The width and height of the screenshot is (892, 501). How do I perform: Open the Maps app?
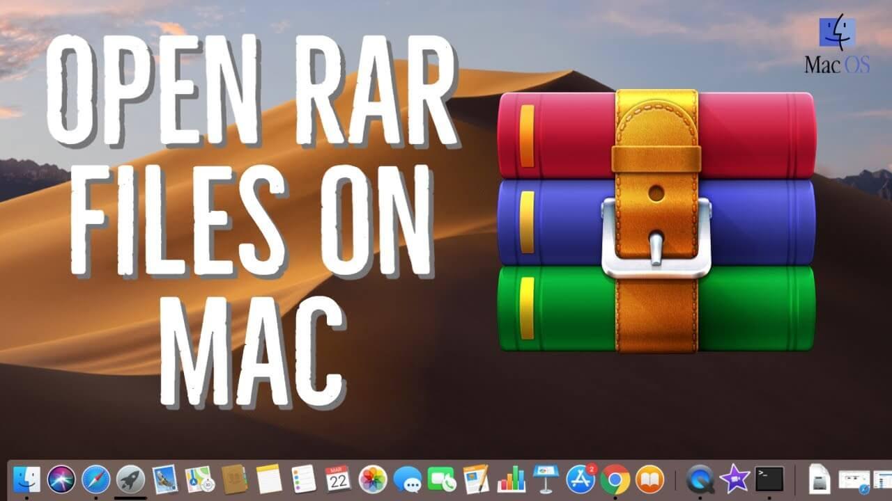200,479
